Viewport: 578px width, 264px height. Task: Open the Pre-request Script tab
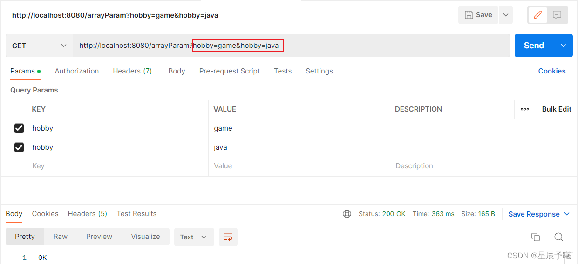230,71
